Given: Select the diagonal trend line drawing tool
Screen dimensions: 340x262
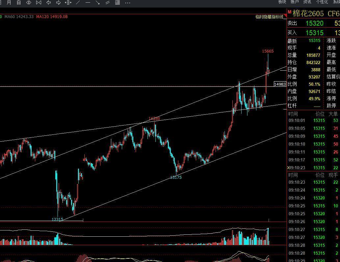Looking at the screenshot, I should 78,3.
